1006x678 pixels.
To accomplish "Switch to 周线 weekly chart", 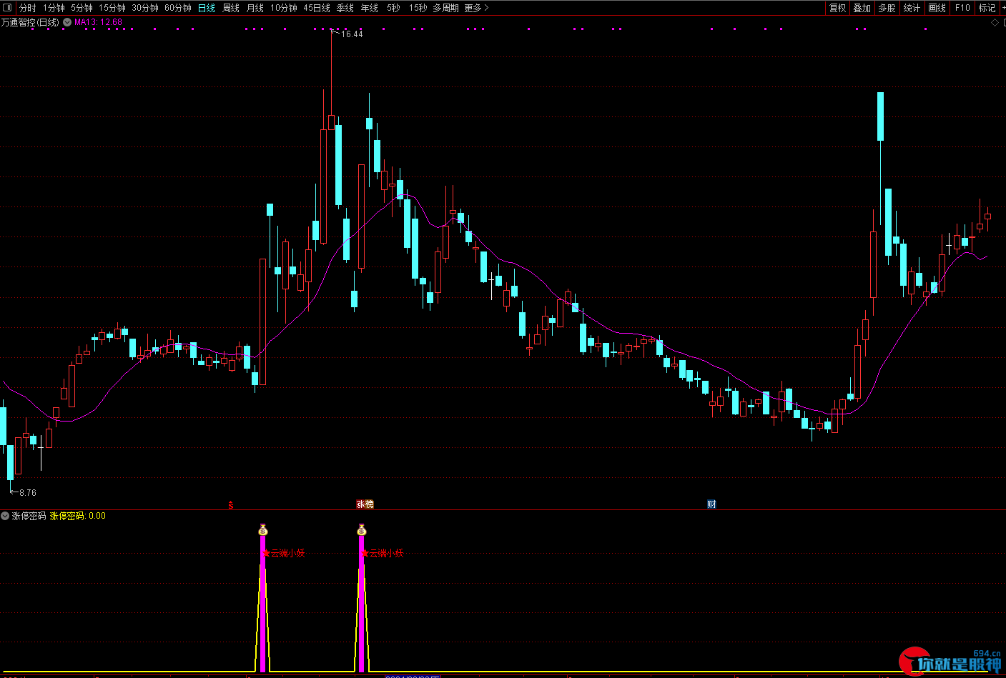I will click(x=231, y=8).
